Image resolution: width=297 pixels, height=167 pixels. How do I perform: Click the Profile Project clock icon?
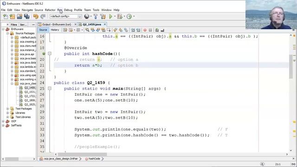129,17
